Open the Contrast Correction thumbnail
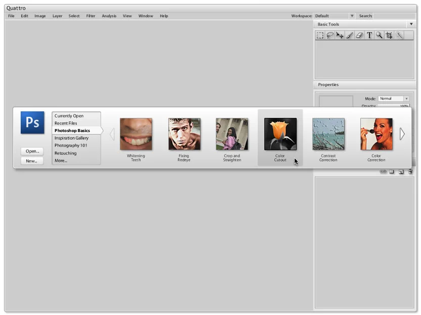421x315 pixels. click(x=329, y=134)
